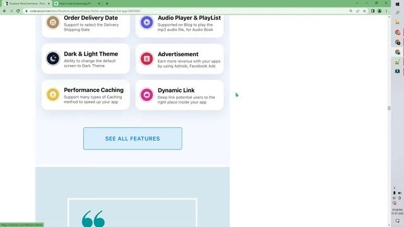Viewport: 404px width, 227px height.
Task: Click the address bar URL field
Action: pos(186,11)
